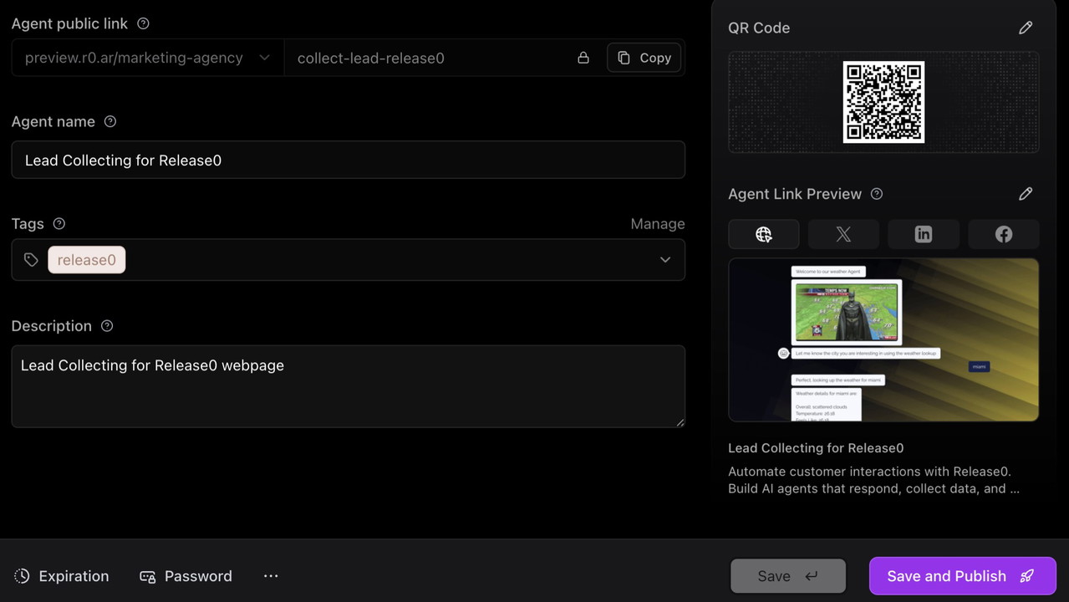Click the 'Automate customer interactions' preview description
The width and height of the screenshot is (1069, 602).
tap(873, 480)
